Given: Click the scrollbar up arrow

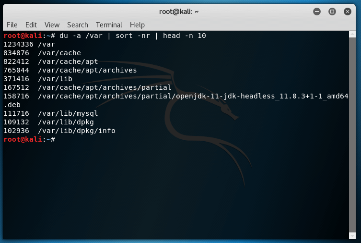Looking at the screenshot, I should 352,35.
